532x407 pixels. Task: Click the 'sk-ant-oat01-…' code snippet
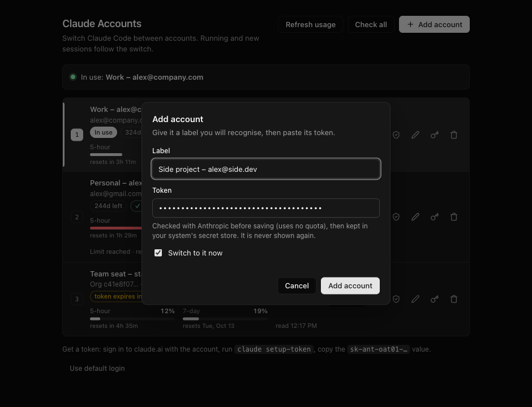point(379,349)
